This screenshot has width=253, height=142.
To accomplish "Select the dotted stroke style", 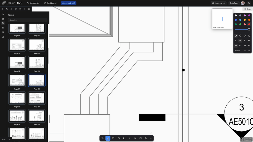I will [245, 35].
